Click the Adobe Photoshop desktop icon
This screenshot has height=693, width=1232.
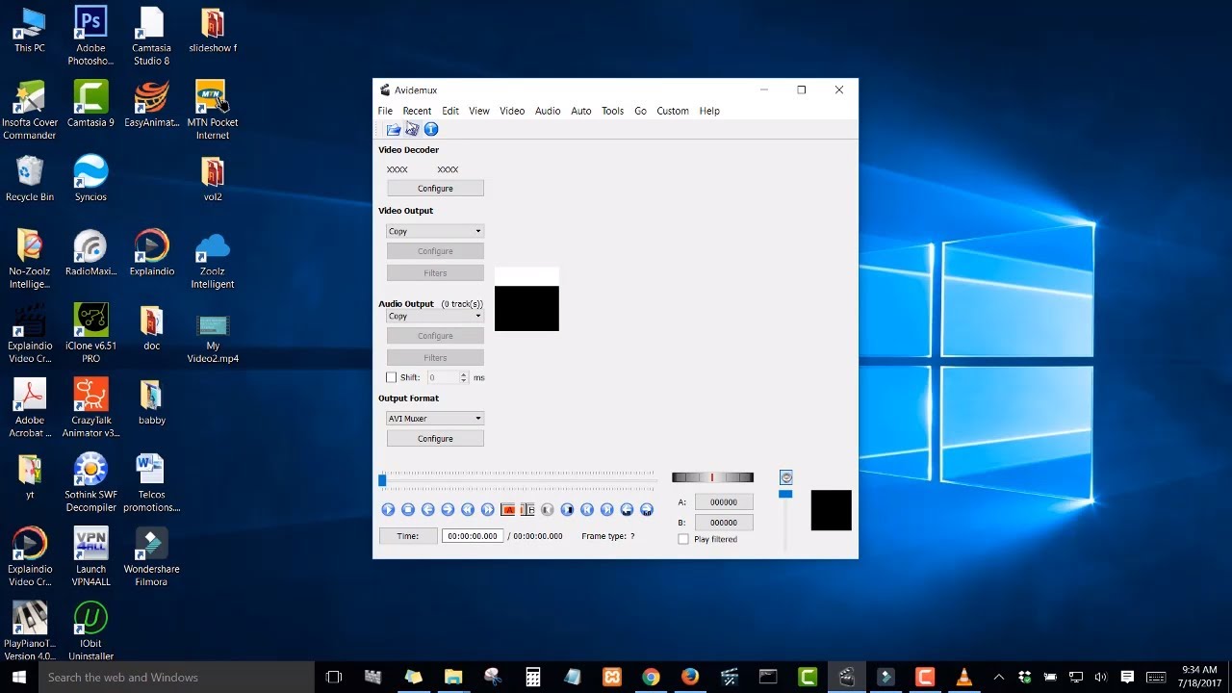tap(90, 37)
